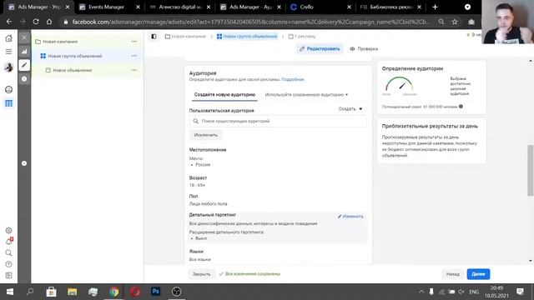Click Изменить for detailed targeting
The height and width of the screenshot is (300, 534).
(x=350, y=217)
